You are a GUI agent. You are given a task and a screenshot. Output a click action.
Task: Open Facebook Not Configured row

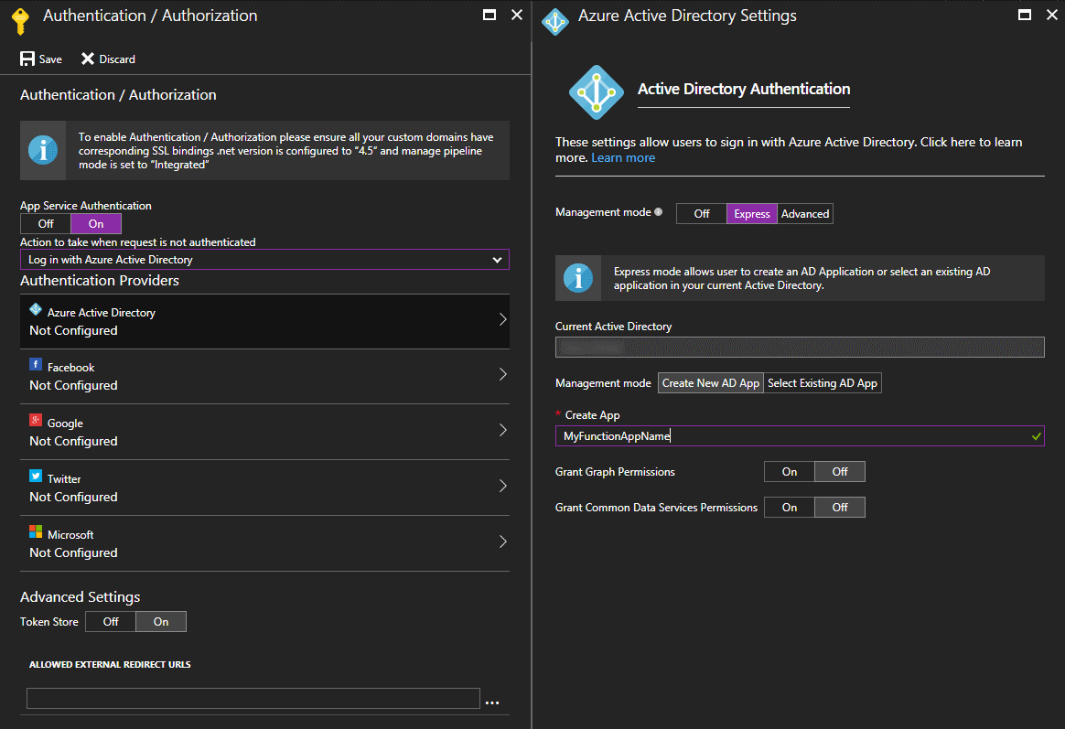coord(265,377)
